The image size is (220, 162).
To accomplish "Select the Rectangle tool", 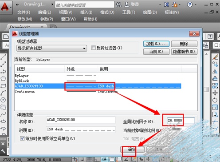I will tap(3, 85).
